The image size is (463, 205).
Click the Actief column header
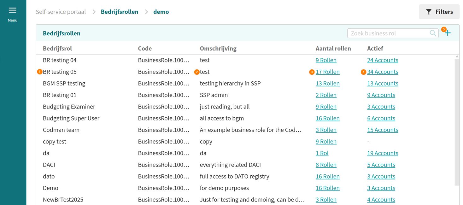[x=375, y=49]
